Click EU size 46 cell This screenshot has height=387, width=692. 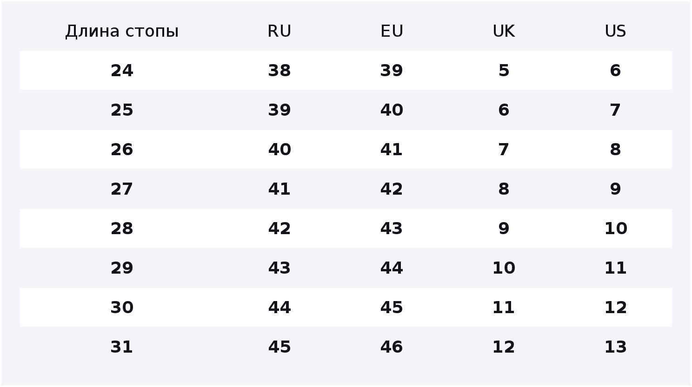(x=392, y=347)
